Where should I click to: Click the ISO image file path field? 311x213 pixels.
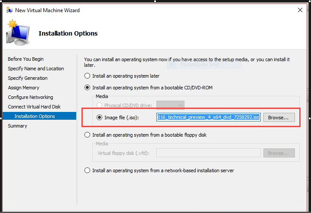point(208,117)
